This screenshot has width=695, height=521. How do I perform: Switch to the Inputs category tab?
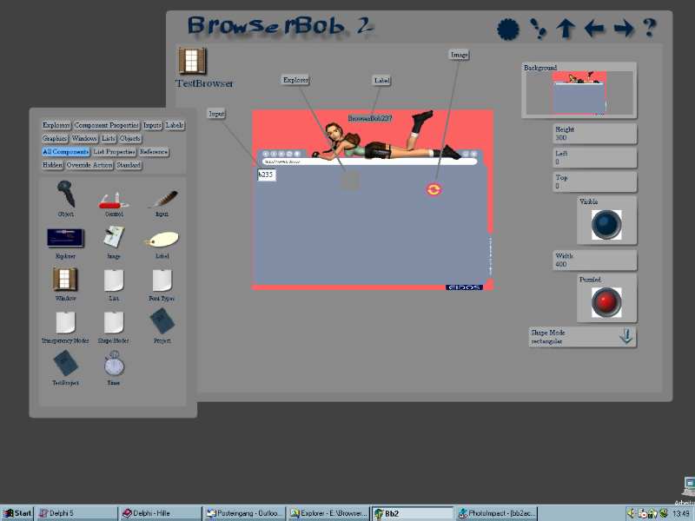[x=152, y=125]
